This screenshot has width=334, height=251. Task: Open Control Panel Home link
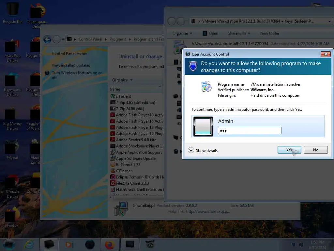pyautogui.click(x=69, y=54)
